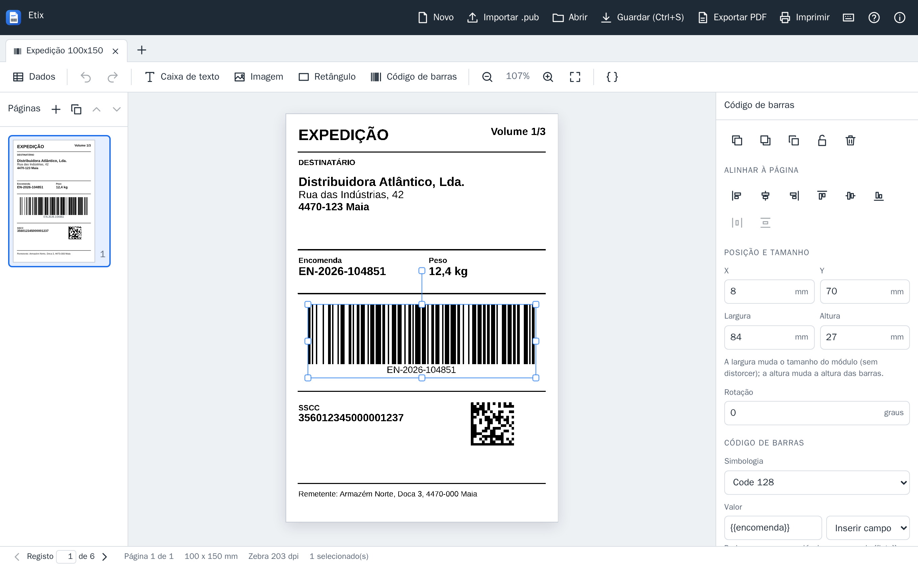Select the DataMatrix code on label
This screenshot has height=567, width=918.
[492, 424]
